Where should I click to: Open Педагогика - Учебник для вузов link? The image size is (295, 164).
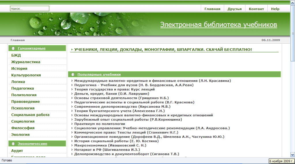coord(134,85)
